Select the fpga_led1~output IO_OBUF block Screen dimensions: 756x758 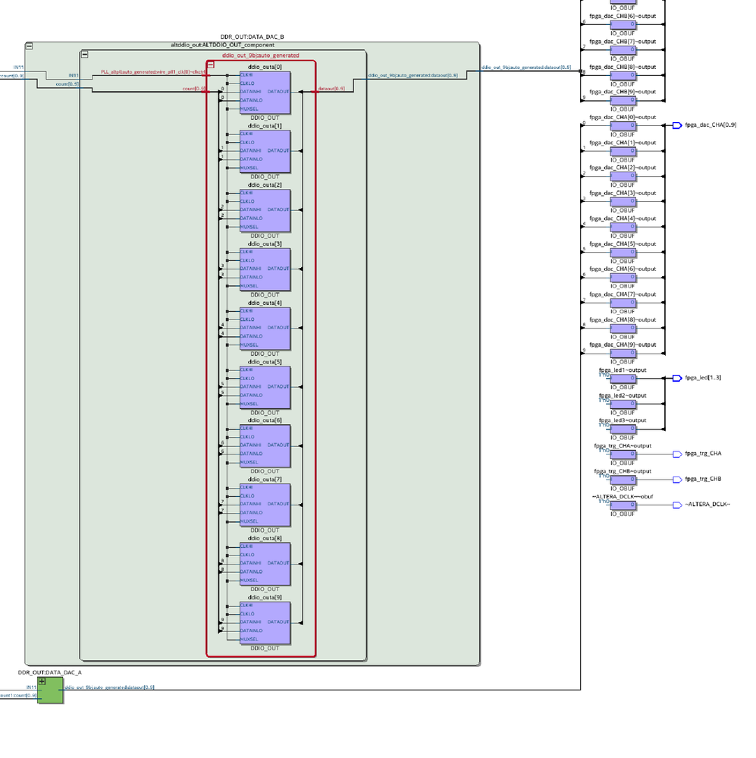[x=623, y=379]
